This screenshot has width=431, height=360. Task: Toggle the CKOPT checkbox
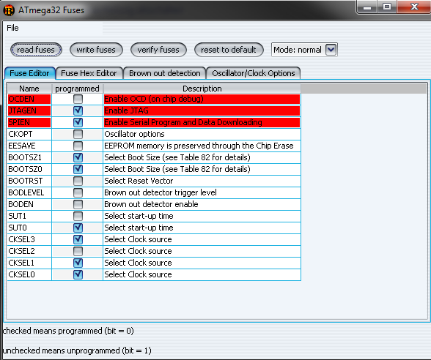point(78,134)
